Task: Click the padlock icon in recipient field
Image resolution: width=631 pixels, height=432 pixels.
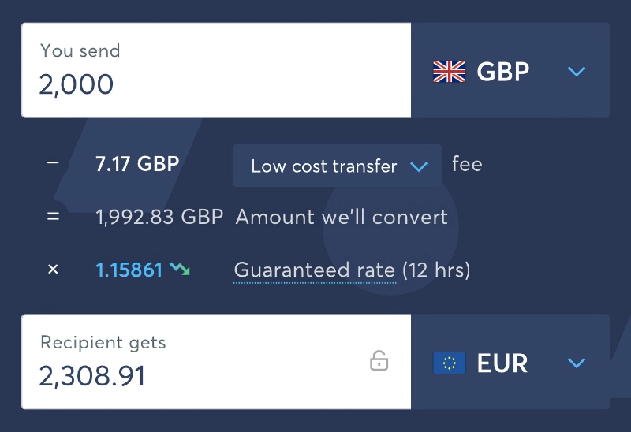Action: point(379,361)
